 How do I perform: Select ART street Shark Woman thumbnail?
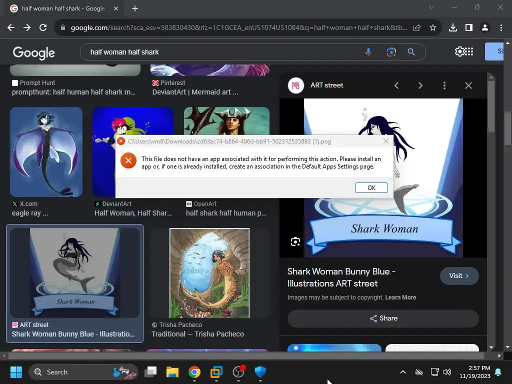[x=75, y=273]
